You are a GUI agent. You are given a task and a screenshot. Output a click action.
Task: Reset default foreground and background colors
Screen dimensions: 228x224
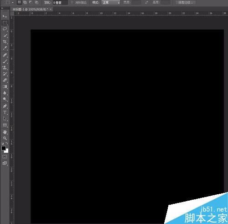click(3, 144)
